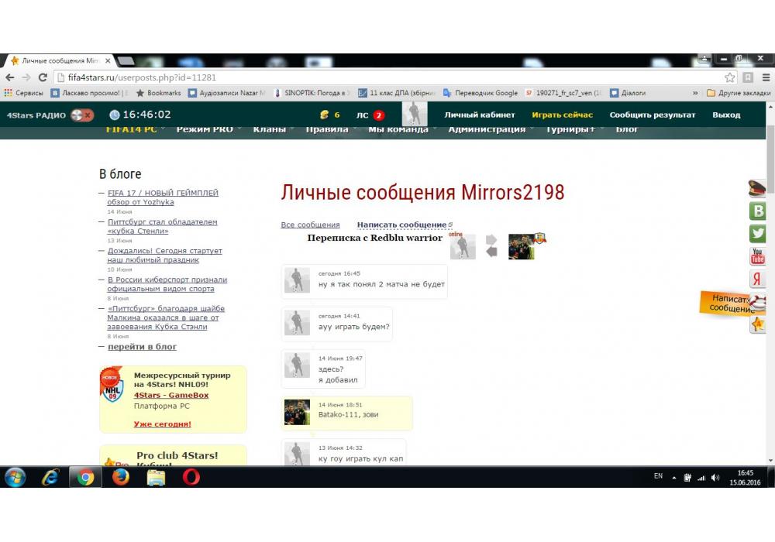Toggle the 4Stars radio player switch

(81, 115)
